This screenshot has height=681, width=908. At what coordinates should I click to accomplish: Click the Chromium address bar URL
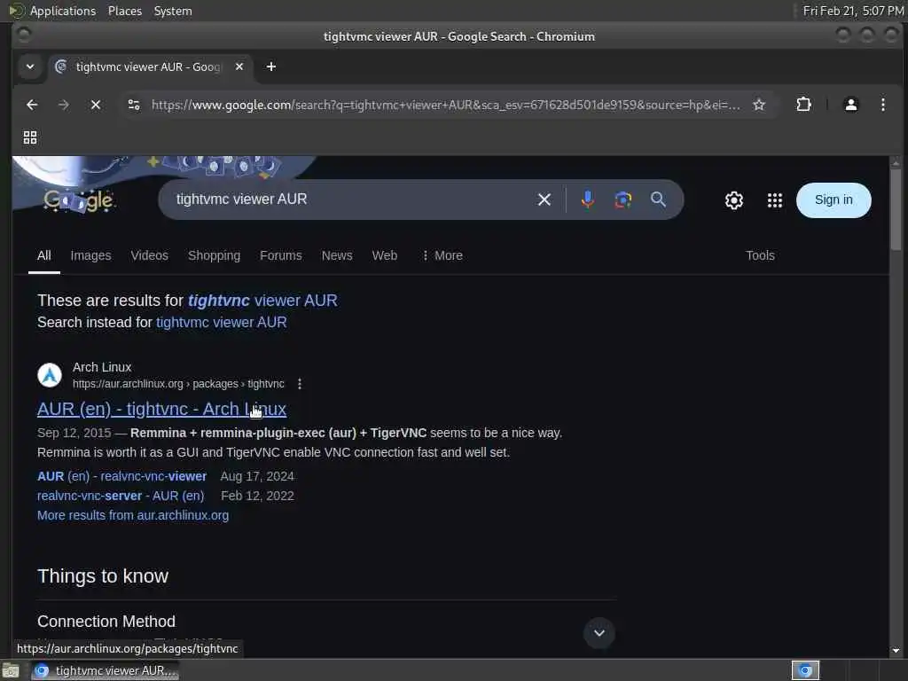coord(445,105)
